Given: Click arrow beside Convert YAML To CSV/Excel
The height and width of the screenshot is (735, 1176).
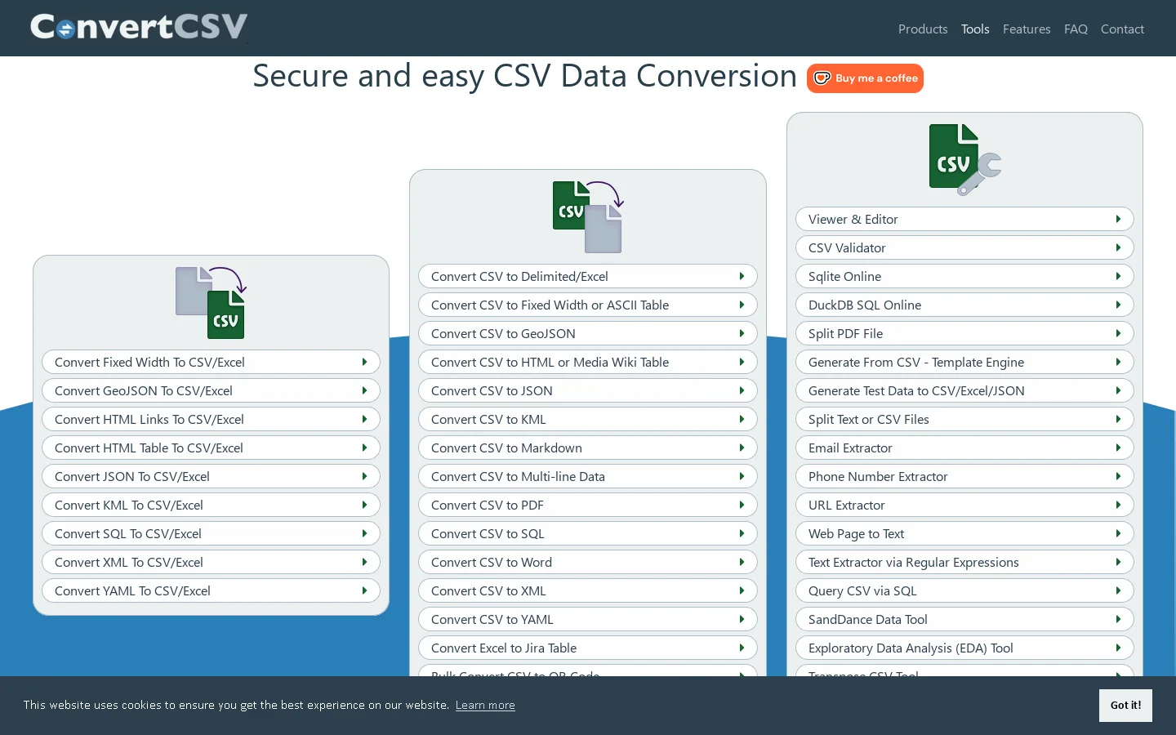Looking at the screenshot, I should click(364, 590).
